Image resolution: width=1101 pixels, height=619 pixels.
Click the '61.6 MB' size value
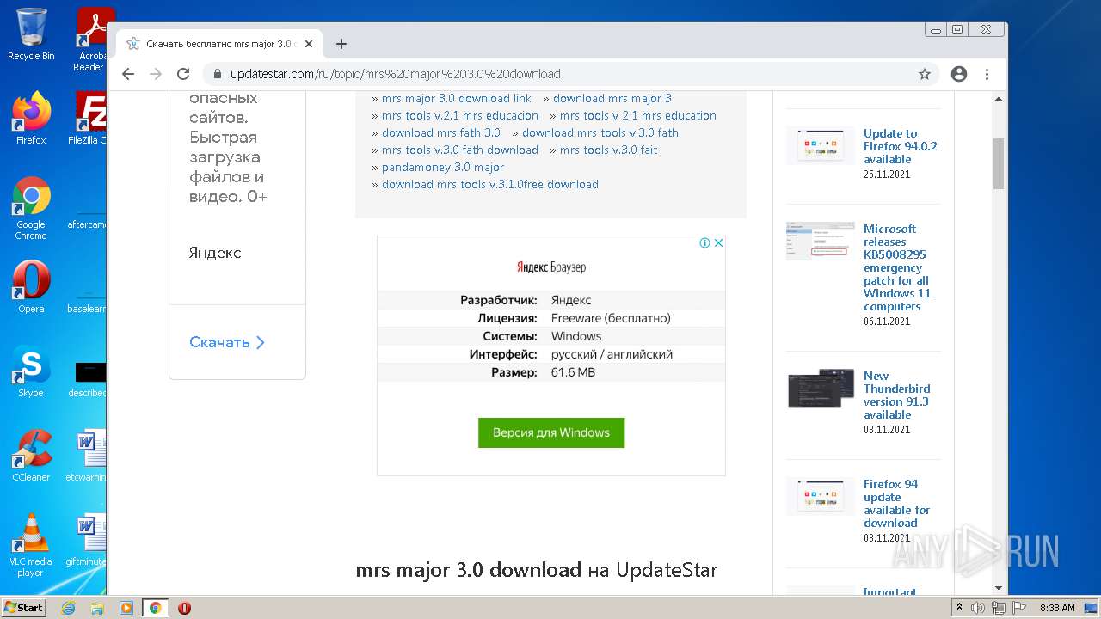[573, 372]
